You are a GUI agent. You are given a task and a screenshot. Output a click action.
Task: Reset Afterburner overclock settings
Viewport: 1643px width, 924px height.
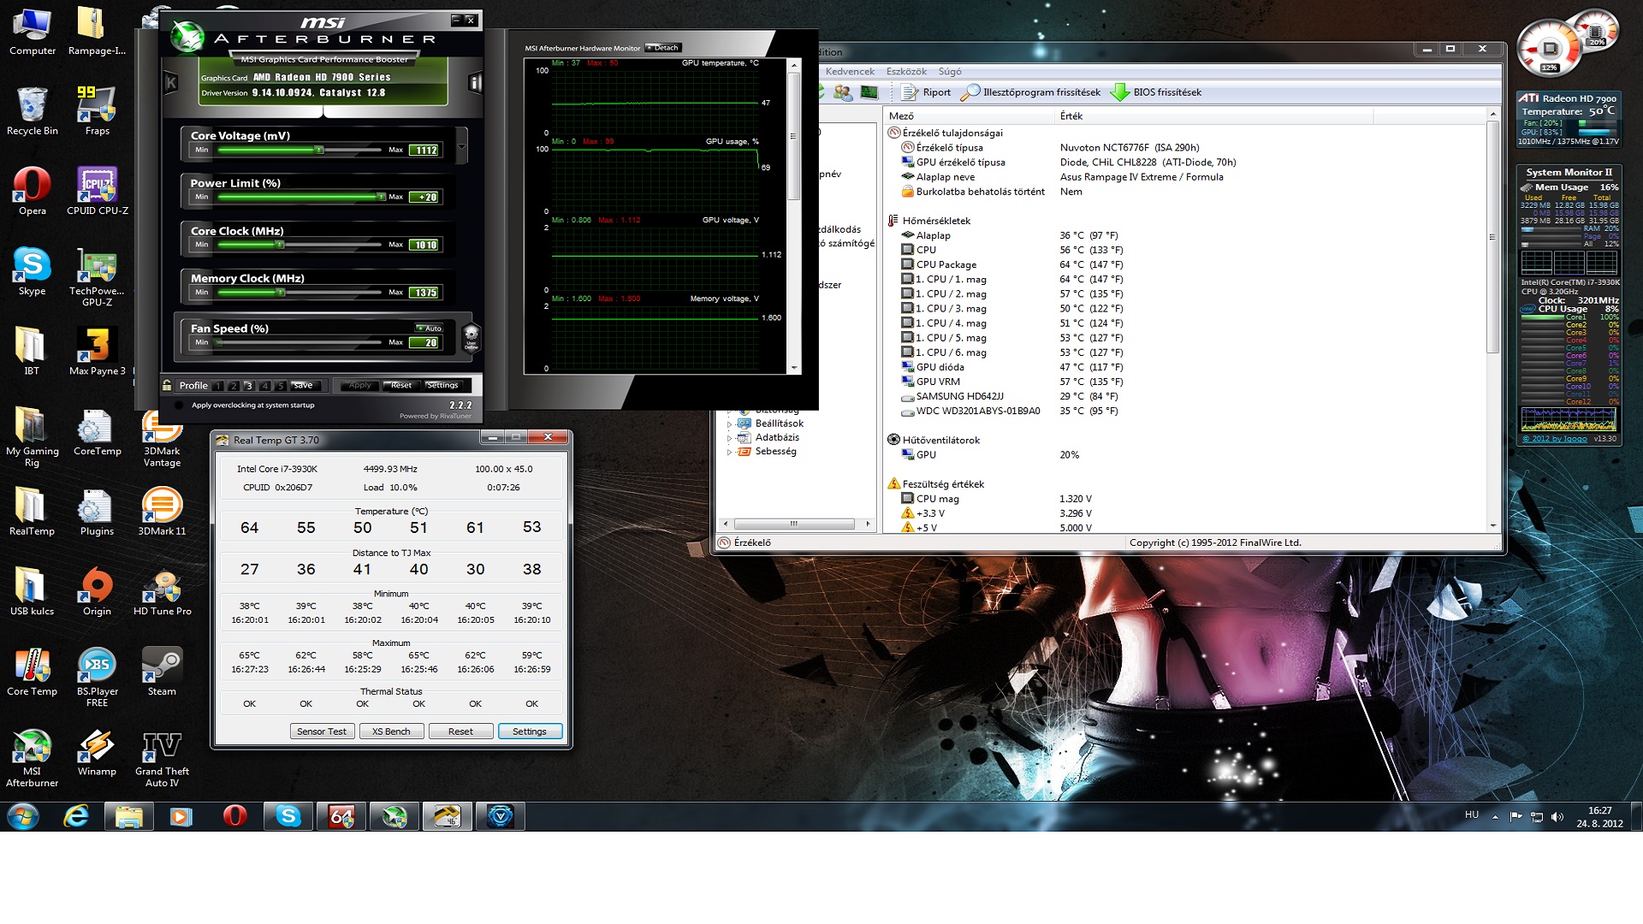(x=400, y=386)
